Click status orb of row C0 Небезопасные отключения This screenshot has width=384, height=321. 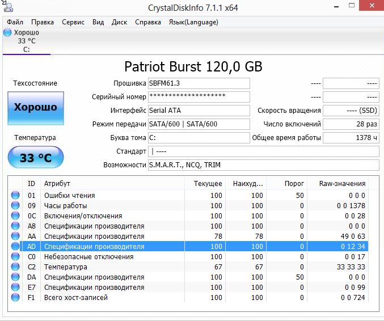point(15,256)
